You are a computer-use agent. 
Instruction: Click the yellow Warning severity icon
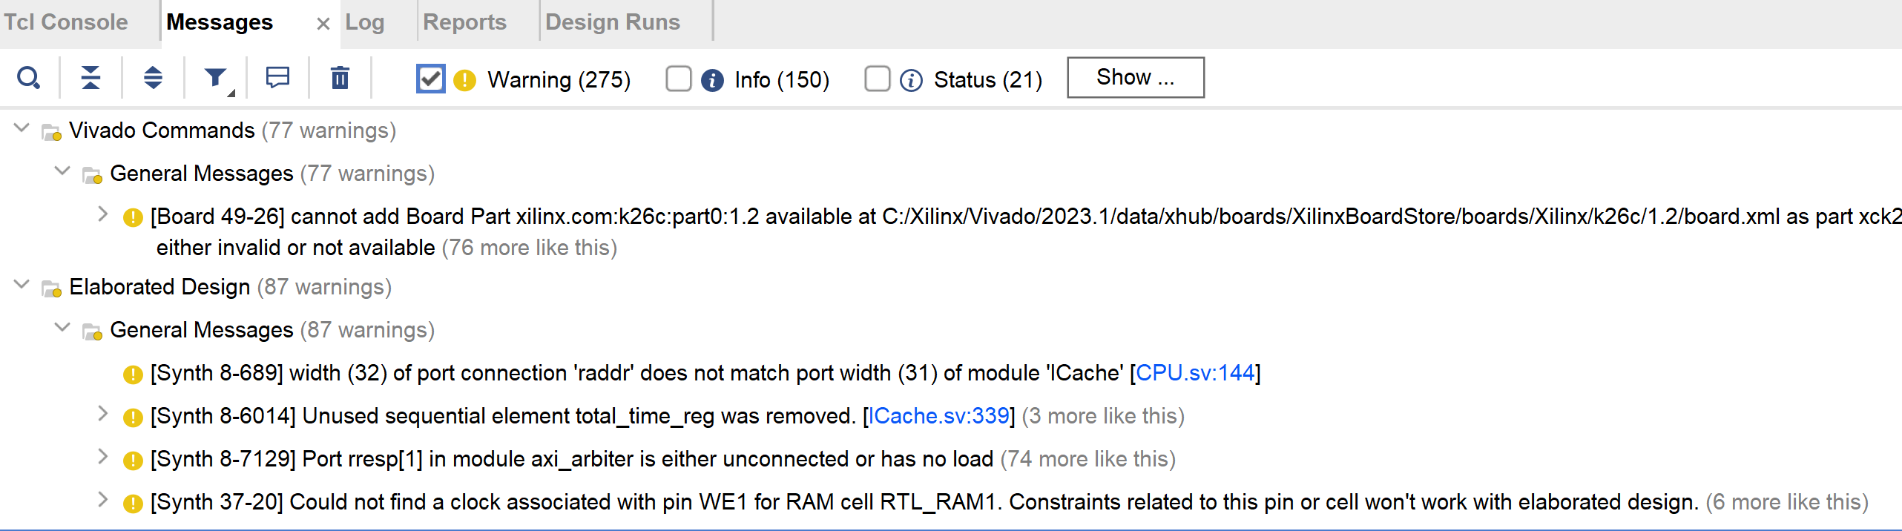pyautogui.click(x=464, y=80)
